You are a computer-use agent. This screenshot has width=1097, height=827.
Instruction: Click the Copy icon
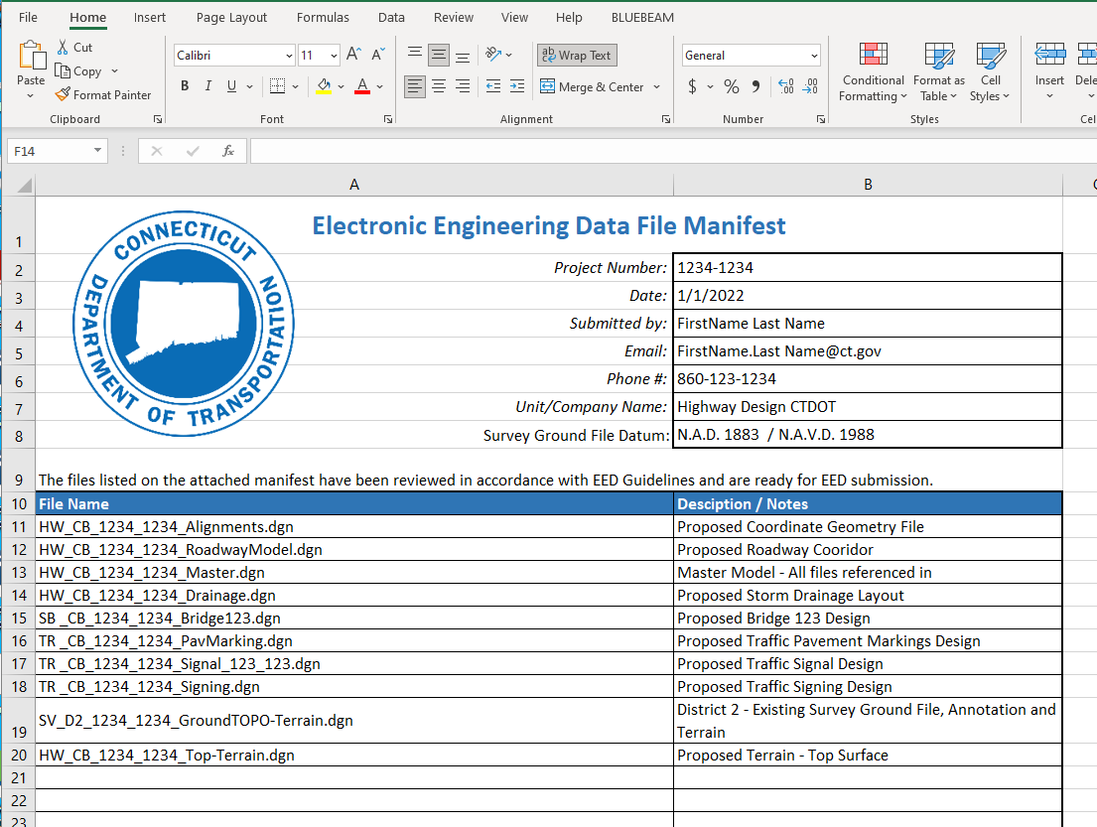63,71
